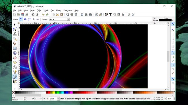Select the Pencil freehand tool
This screenshot has height=105, width=188.
click(15, 72)
